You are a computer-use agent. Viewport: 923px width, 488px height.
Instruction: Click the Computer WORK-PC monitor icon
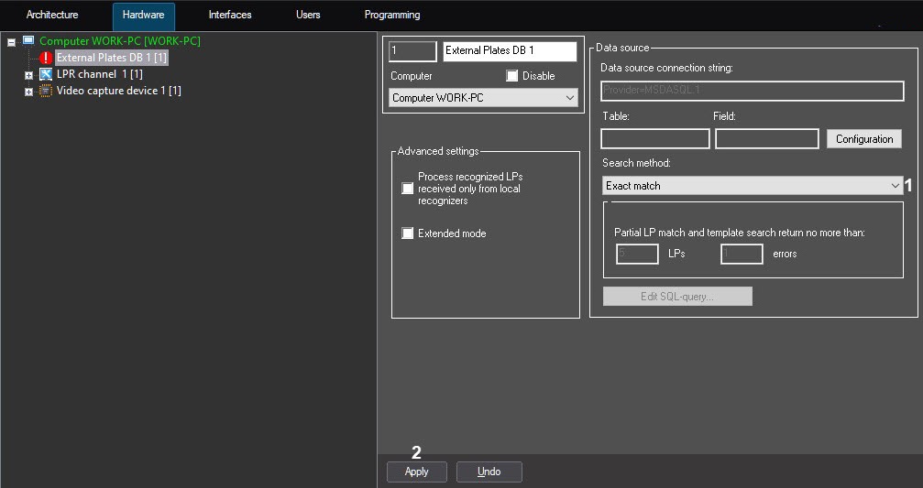point(28,41)
